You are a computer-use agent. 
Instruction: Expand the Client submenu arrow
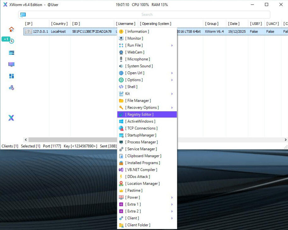coord(172,218)
